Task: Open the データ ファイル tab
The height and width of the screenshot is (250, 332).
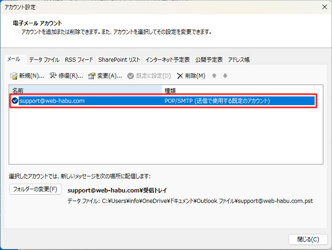Action: point(44,60)
